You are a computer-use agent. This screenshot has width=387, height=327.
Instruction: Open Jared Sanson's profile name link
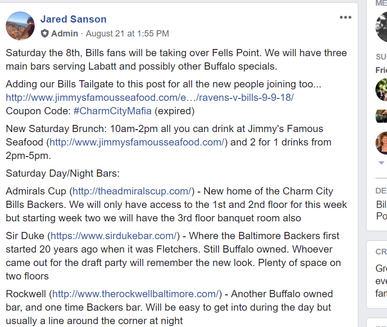click(73, 19)
